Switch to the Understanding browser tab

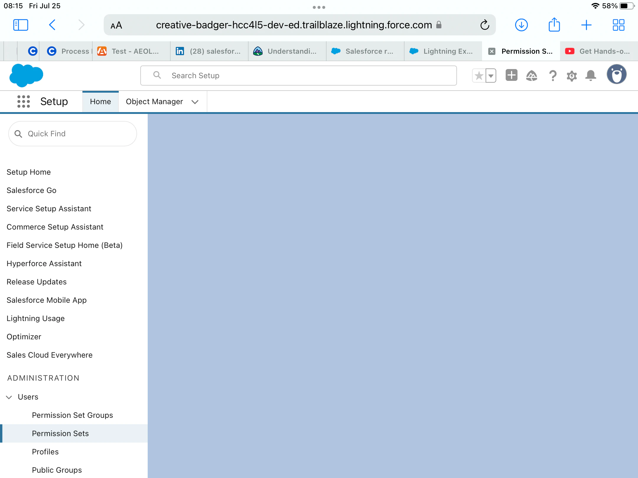click(x=287, y=51)
